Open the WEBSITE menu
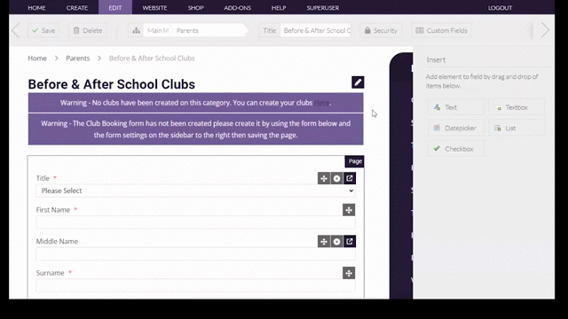 point(154,8)
